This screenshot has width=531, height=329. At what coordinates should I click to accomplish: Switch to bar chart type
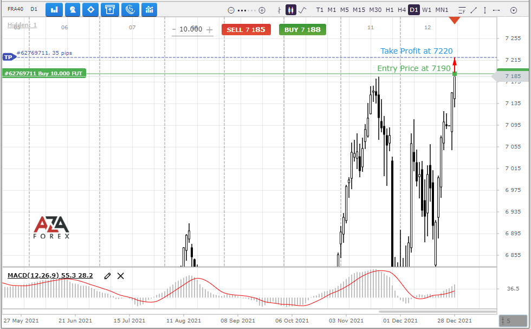pyautogui.click(x=279, y=10)
